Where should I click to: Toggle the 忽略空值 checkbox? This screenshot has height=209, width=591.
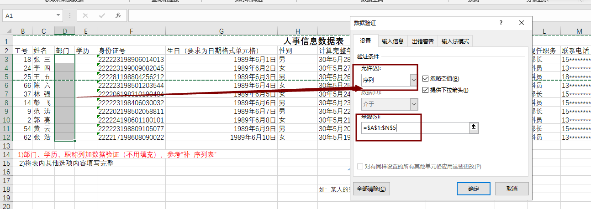(426, 78)
